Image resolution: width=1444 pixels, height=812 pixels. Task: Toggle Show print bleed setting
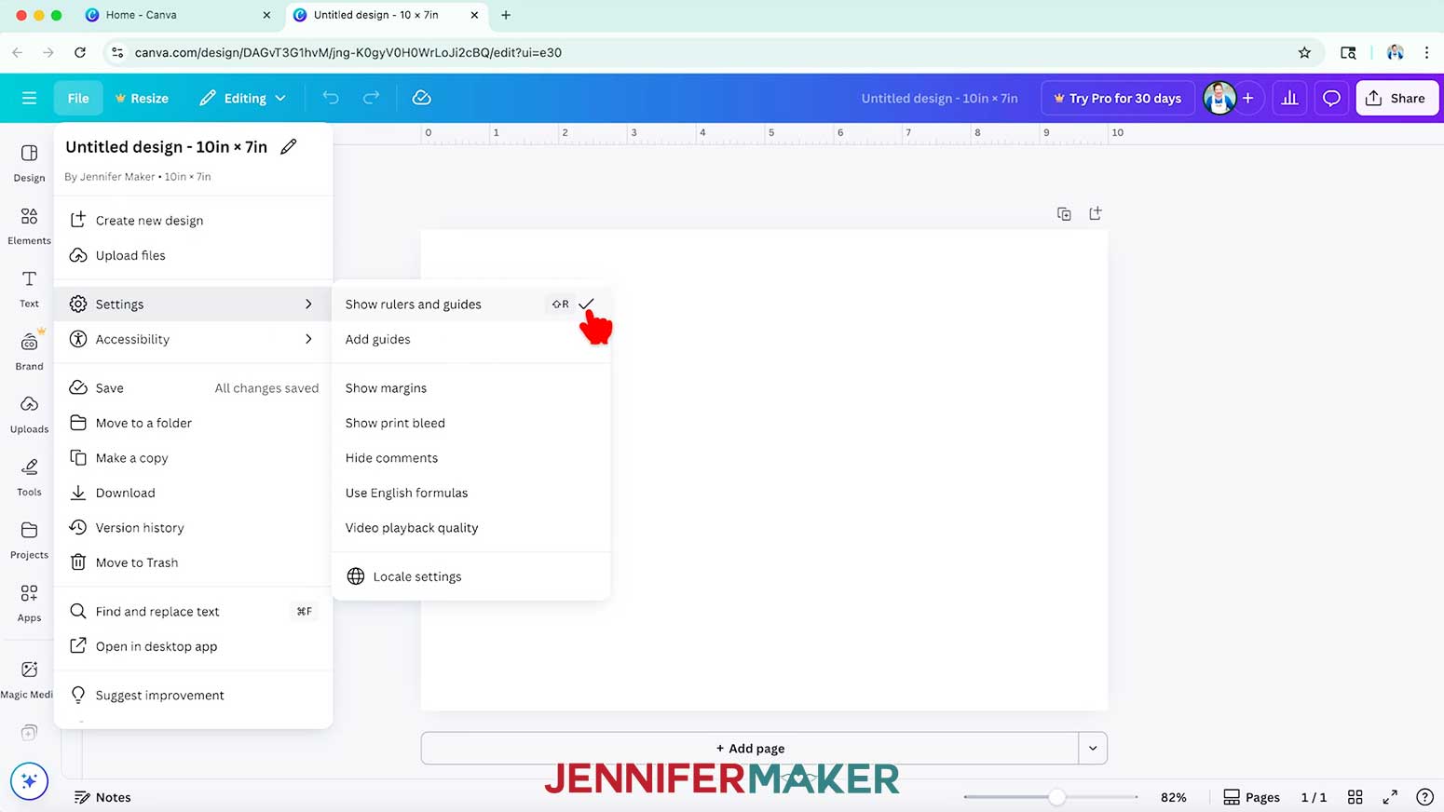pos(470,423)
